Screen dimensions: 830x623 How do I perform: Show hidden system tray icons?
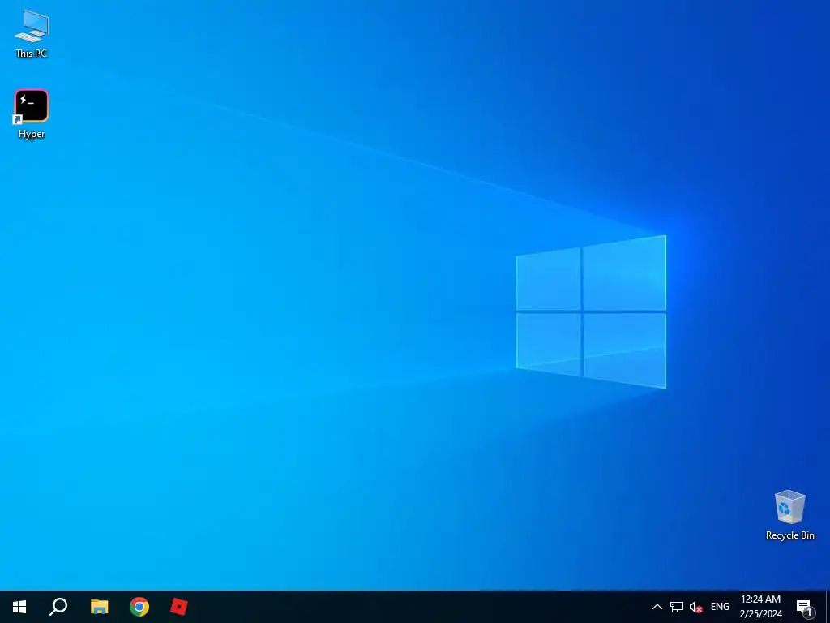coord(657,607)
